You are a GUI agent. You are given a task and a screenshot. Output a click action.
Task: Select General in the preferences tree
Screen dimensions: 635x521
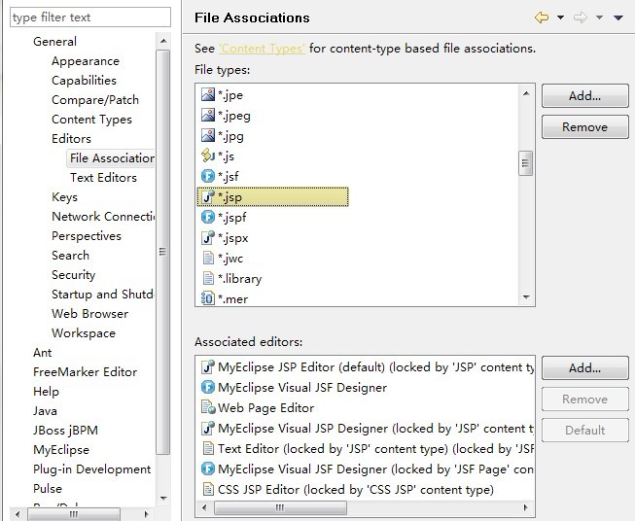[x=54, y=41]
